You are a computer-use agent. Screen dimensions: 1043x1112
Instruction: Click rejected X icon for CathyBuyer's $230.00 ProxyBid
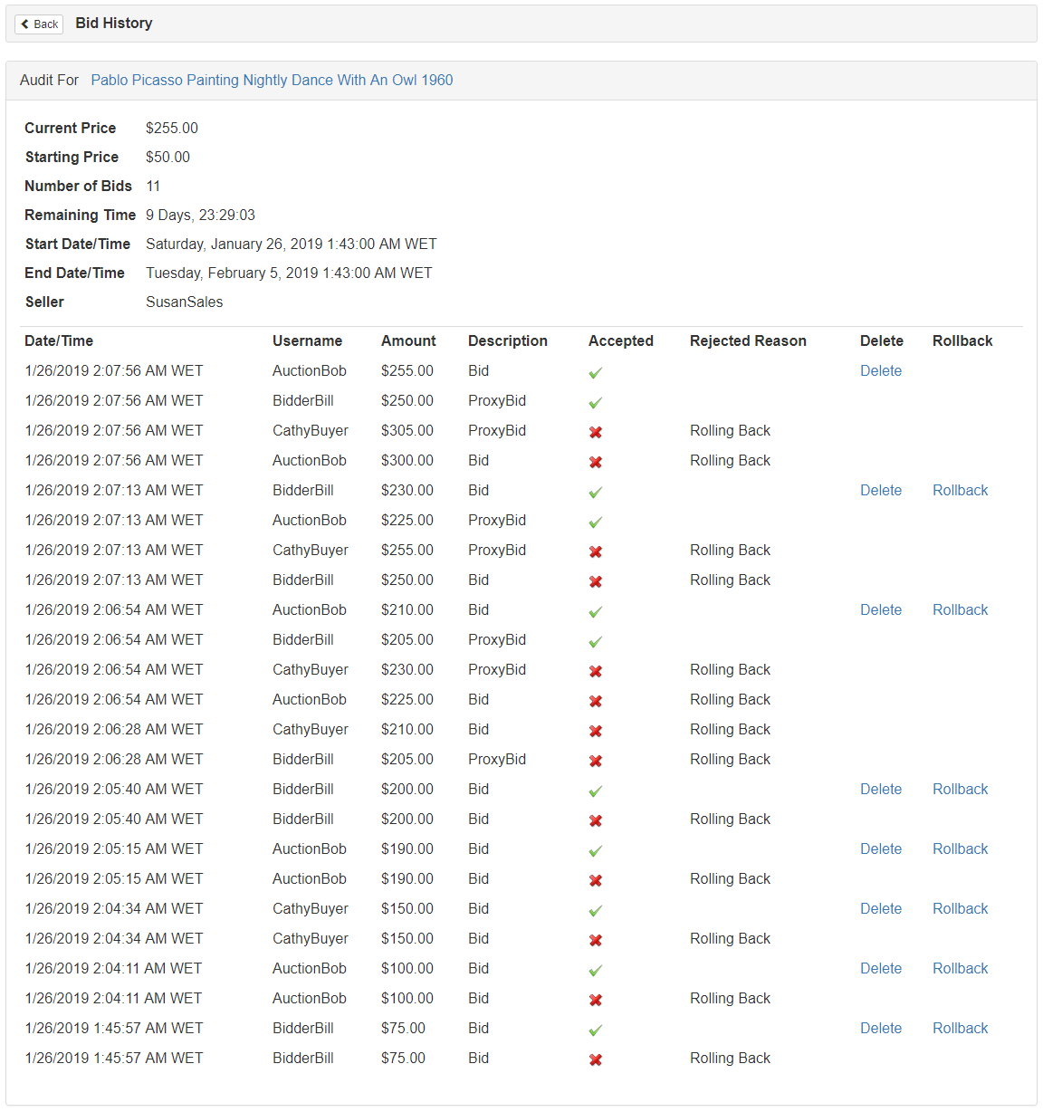tap(596, 672)
